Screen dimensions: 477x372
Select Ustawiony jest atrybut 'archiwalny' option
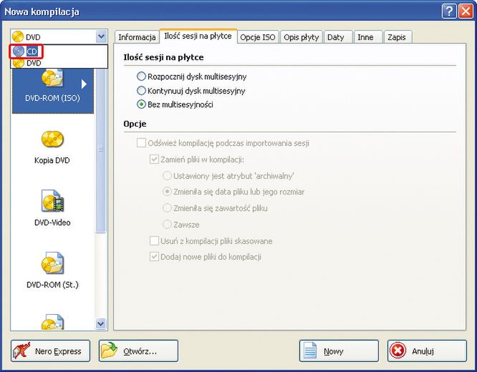coord(167,176)
